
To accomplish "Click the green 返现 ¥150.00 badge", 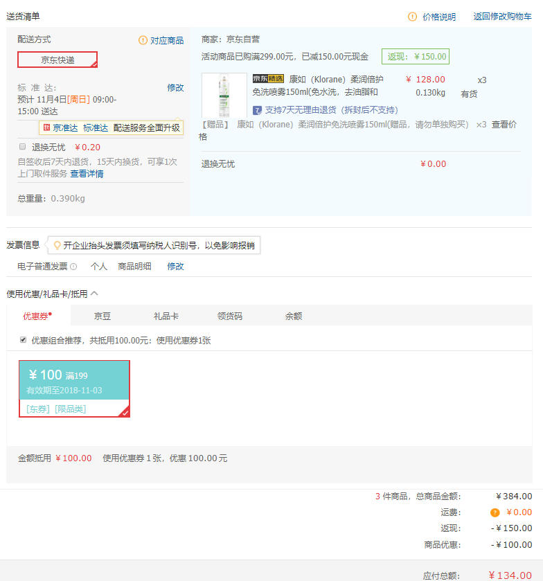I will pyautogui.click(x=416, y=56).
